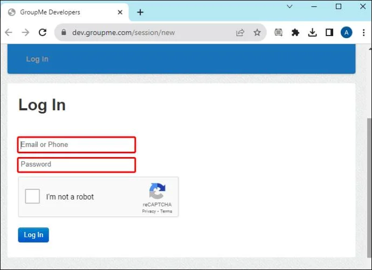Screen dimensions: 372x270
Task: Toggle the side panel icon
Action: pos(329,32)
